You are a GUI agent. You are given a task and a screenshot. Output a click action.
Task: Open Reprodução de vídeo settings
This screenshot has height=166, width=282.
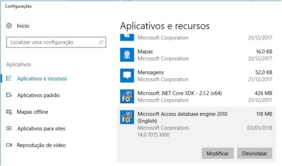pyautogui.click(x=41, y=145)
